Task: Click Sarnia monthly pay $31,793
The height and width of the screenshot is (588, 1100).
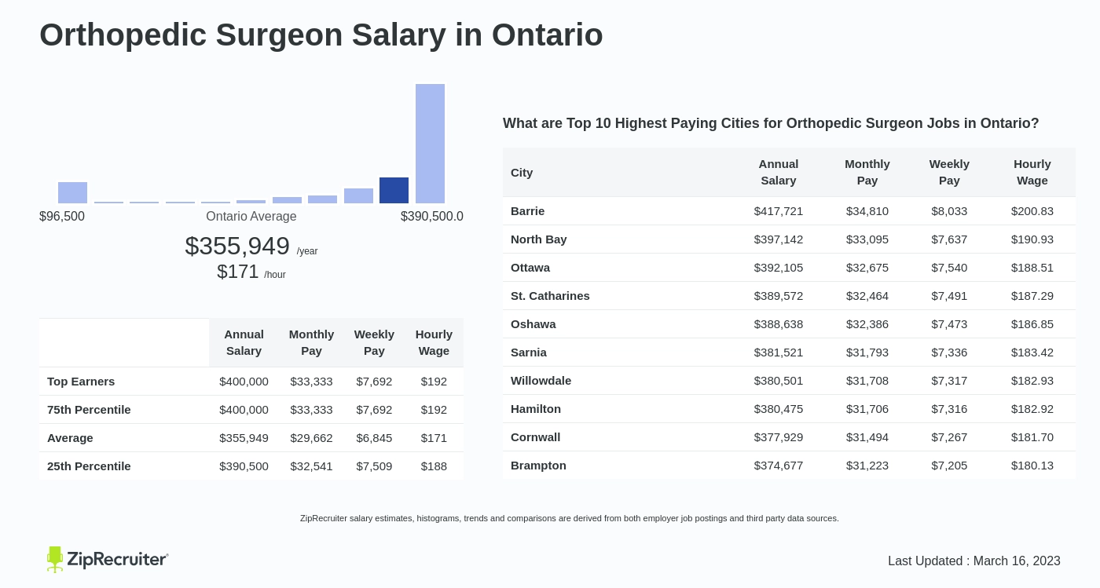Action: click(x=867, y=352)
